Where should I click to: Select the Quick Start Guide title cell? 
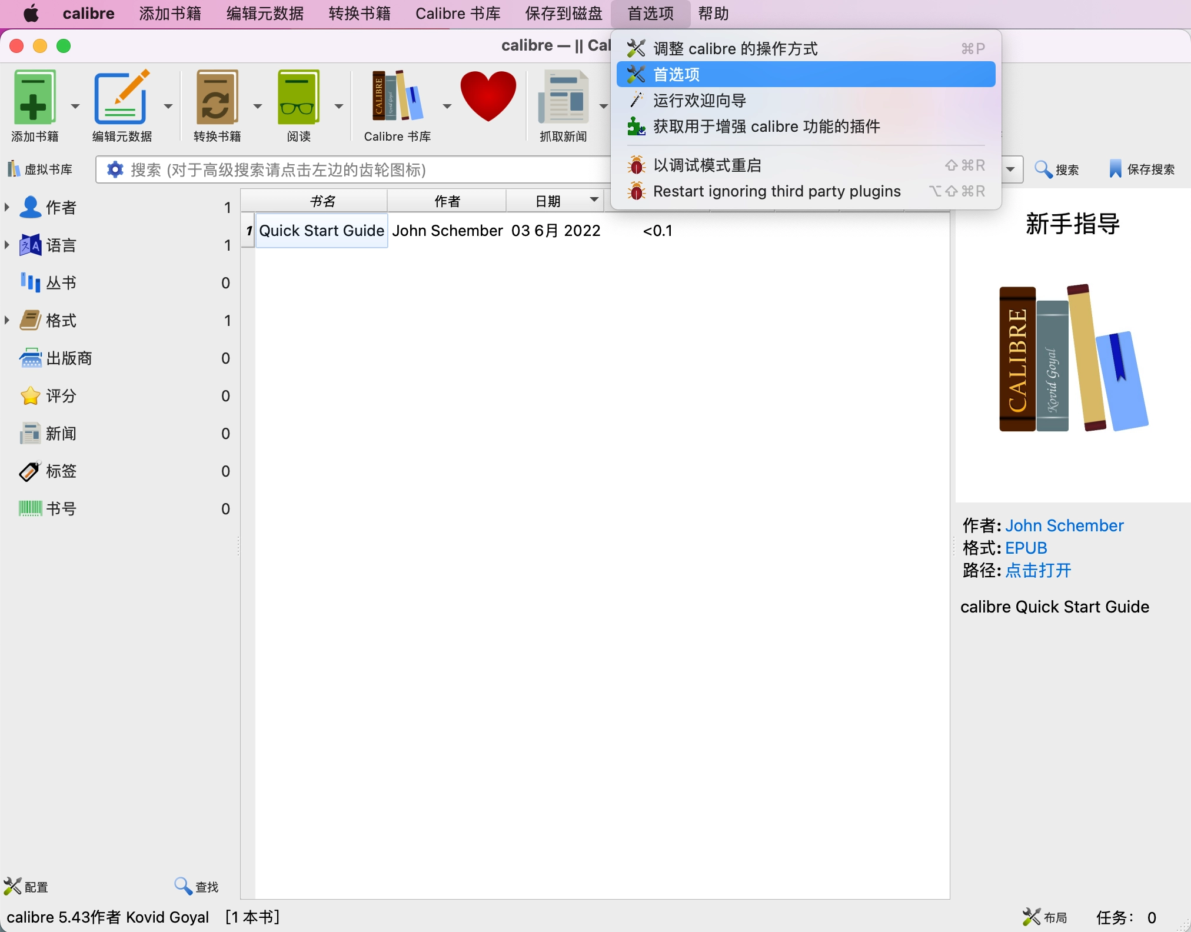click(x=321, y=231)
